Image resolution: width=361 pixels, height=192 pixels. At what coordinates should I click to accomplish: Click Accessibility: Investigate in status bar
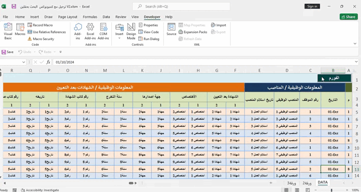(x=40, y=190)
